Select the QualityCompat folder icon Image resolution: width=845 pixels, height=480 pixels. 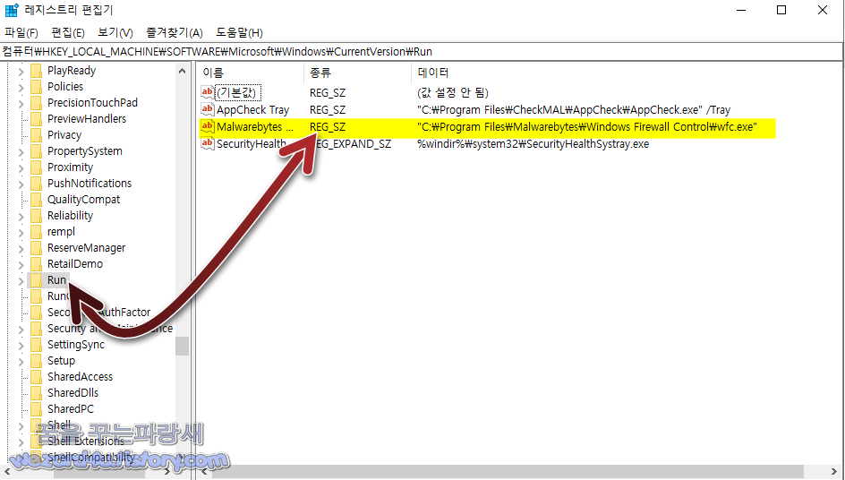pos(36,200)
